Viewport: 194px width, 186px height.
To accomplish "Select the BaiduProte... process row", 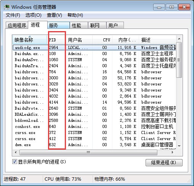I will coord(94,108).
